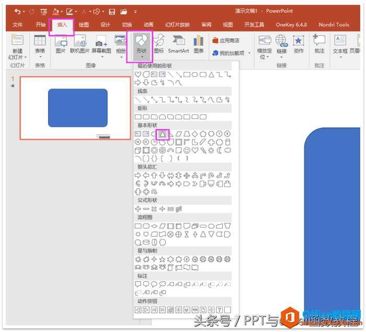Select the rounded rectangle in 矩形 section
The image size is (366, 332).
click(146, 117)
